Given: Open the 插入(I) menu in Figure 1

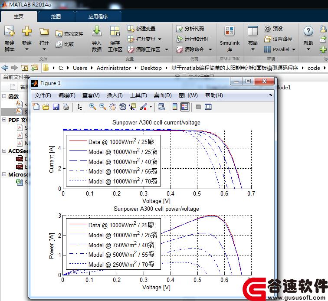Looking at the screenshot, I should tap(115, 95).
